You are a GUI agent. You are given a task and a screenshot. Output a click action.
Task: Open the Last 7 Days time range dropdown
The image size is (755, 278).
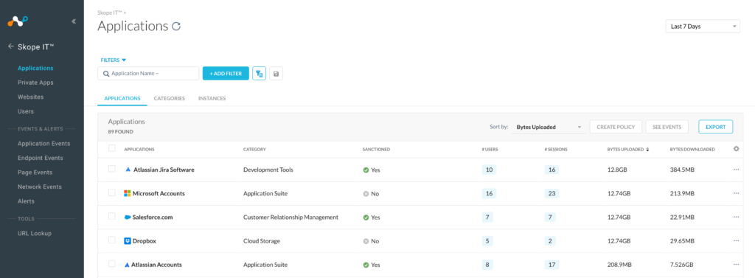pyautogui.click(x=703, y=27)
